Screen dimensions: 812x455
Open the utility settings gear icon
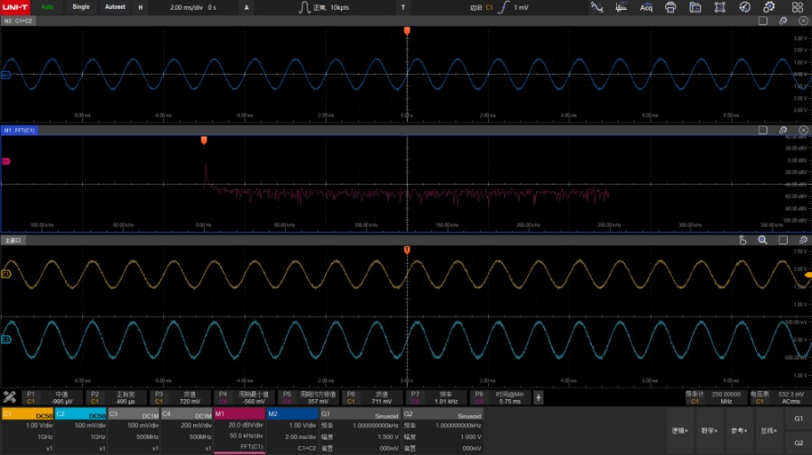click(770, 7)
